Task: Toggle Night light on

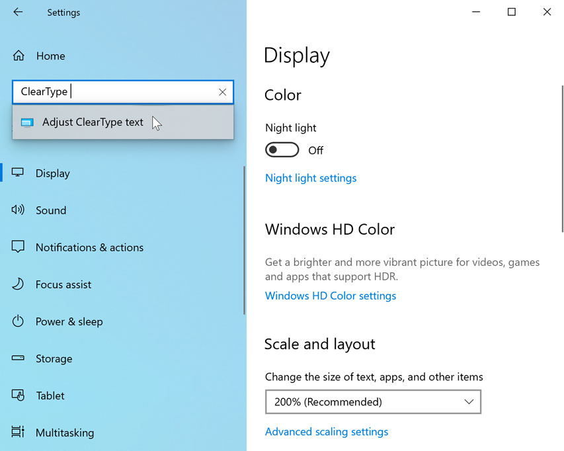Action: coord(282,149)
